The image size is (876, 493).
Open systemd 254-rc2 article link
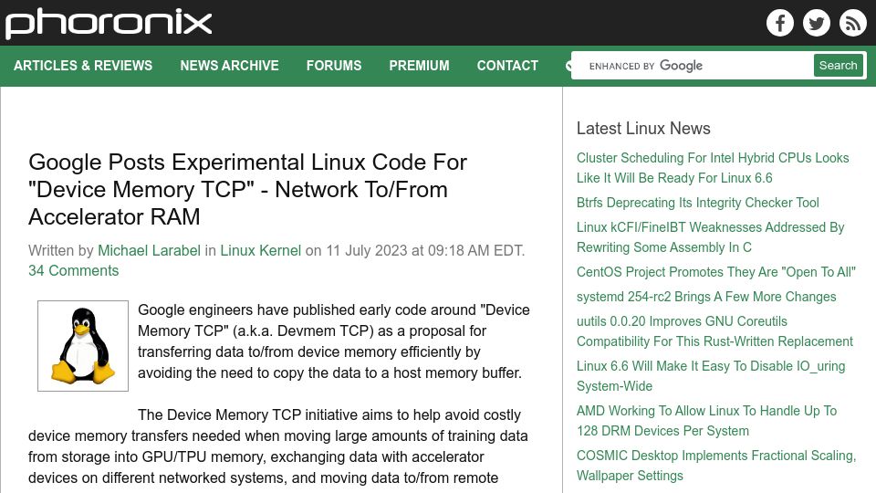coord(706,296)
